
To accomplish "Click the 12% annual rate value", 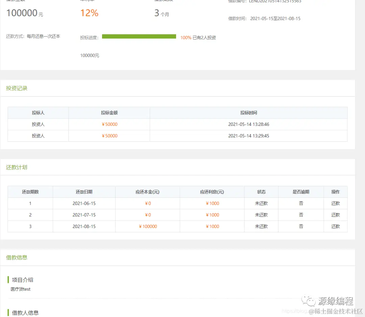I will coord(89,13).
